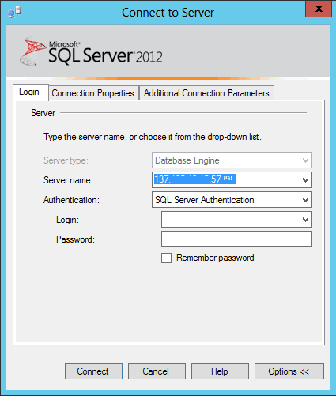This screenshot has width=336, height=396.
Task: Click the SQL Server 2012 logo
Action: tap(91, 51)
